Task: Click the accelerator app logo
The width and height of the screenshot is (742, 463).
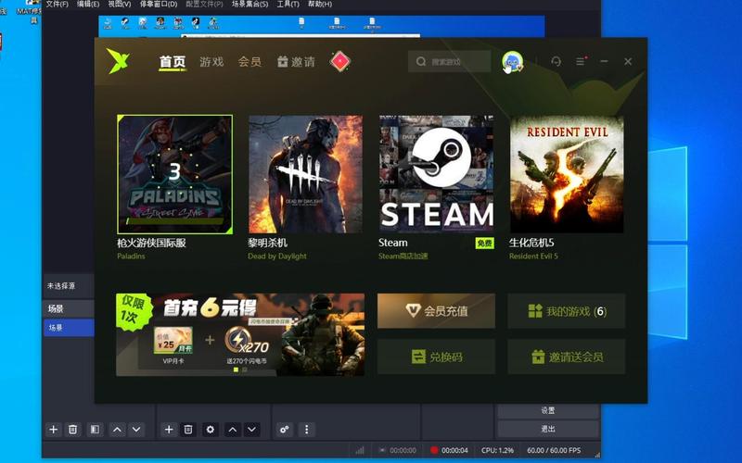Action: tap(118, 61)
